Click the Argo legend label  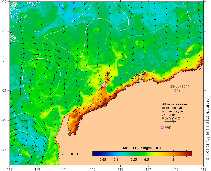tap(168, 127)
